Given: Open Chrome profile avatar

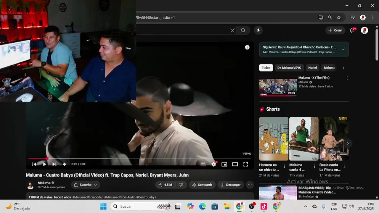Looking at the screenshot, I should click(363, 17).
